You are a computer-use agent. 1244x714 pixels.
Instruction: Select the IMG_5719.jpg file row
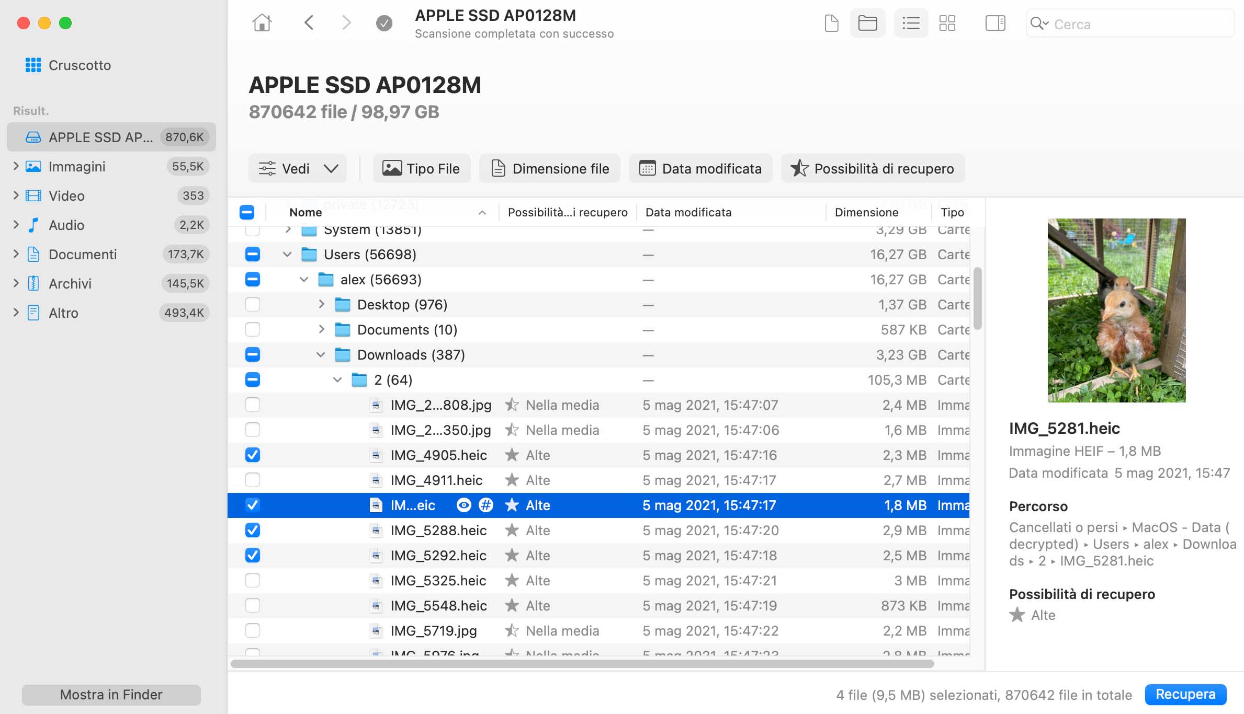click(598, 631)
